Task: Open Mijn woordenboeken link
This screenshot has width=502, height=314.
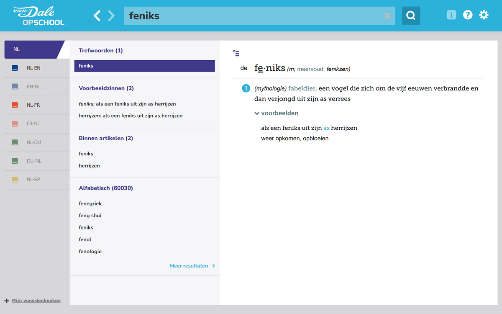Action: (x=36, y=301)
